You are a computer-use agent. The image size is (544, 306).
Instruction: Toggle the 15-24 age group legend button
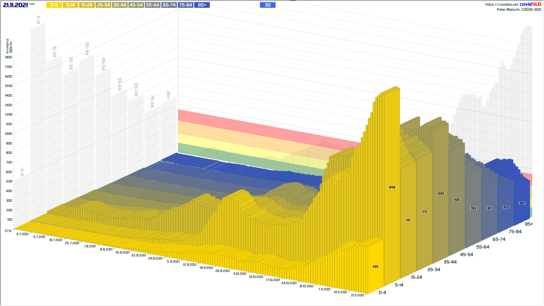point(87,5)
